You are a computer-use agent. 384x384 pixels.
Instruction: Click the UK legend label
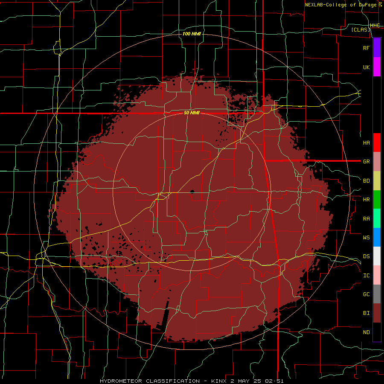(x=366, y=67)
